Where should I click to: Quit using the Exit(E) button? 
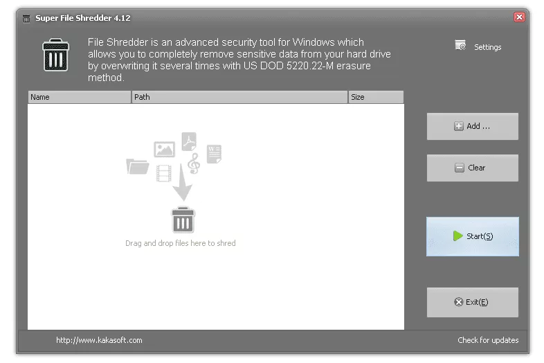[x=472, y=302]
